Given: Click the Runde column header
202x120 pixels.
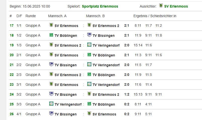Looking at the screenshot, I should (31, 16).
